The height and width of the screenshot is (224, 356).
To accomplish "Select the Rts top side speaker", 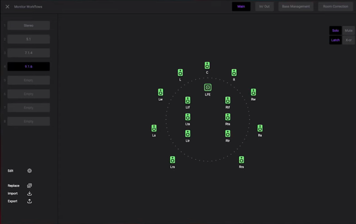I will coord(228,117).
